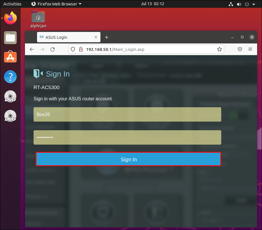Click the volume icon in top bar
This screenshot has height=230, width=262.
239,4
